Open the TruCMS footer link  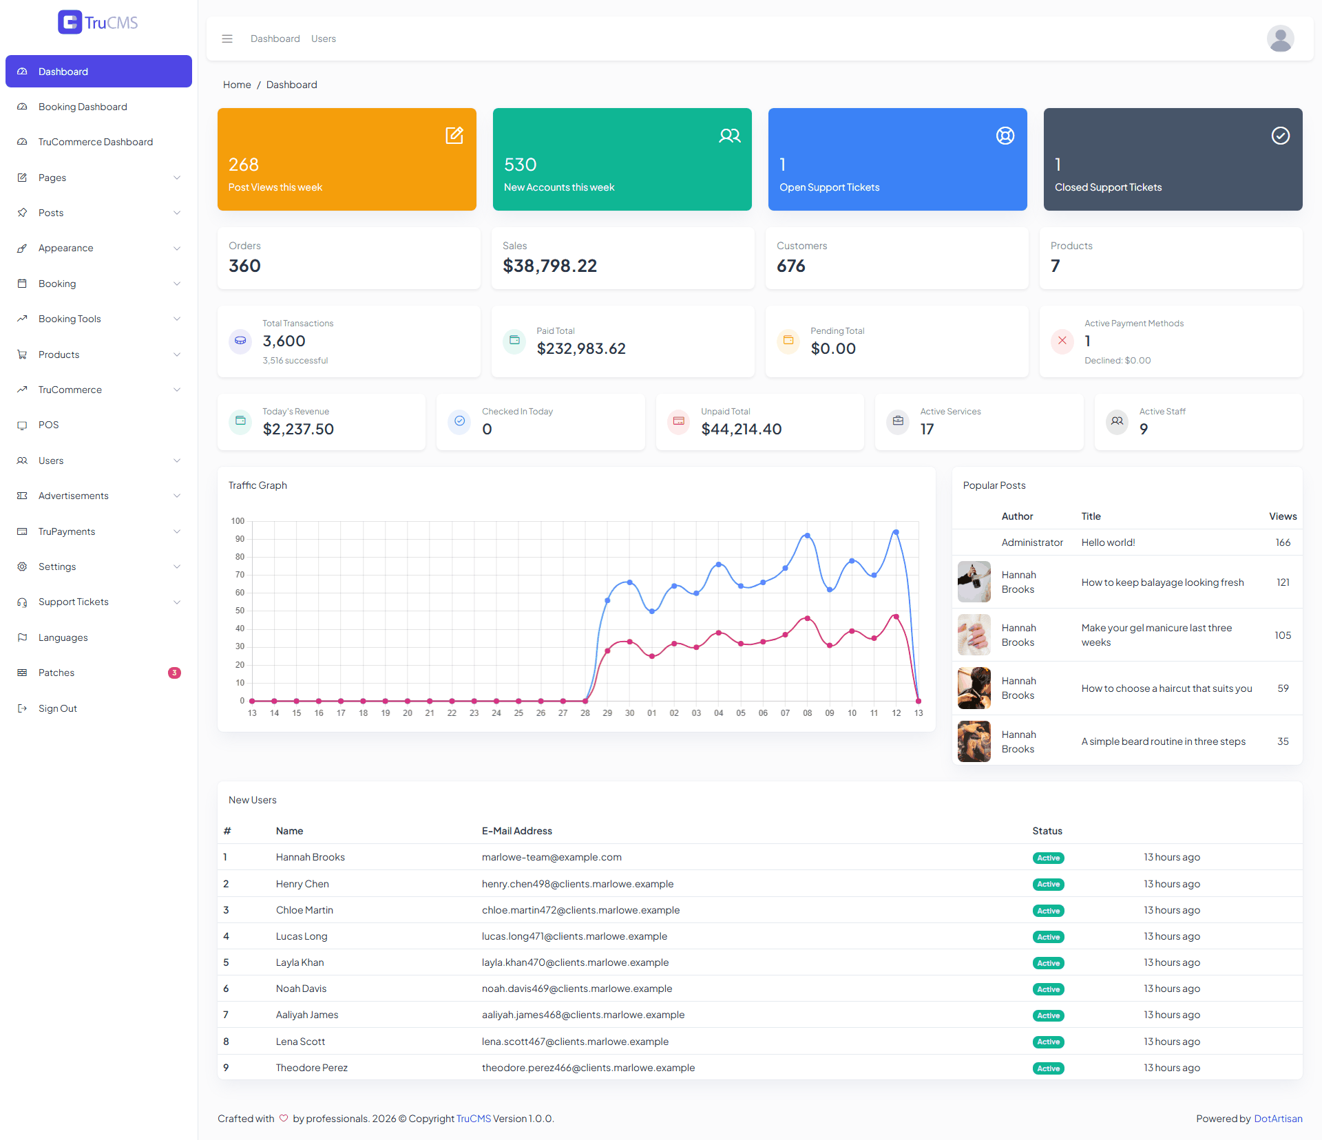click(474, 1119)
